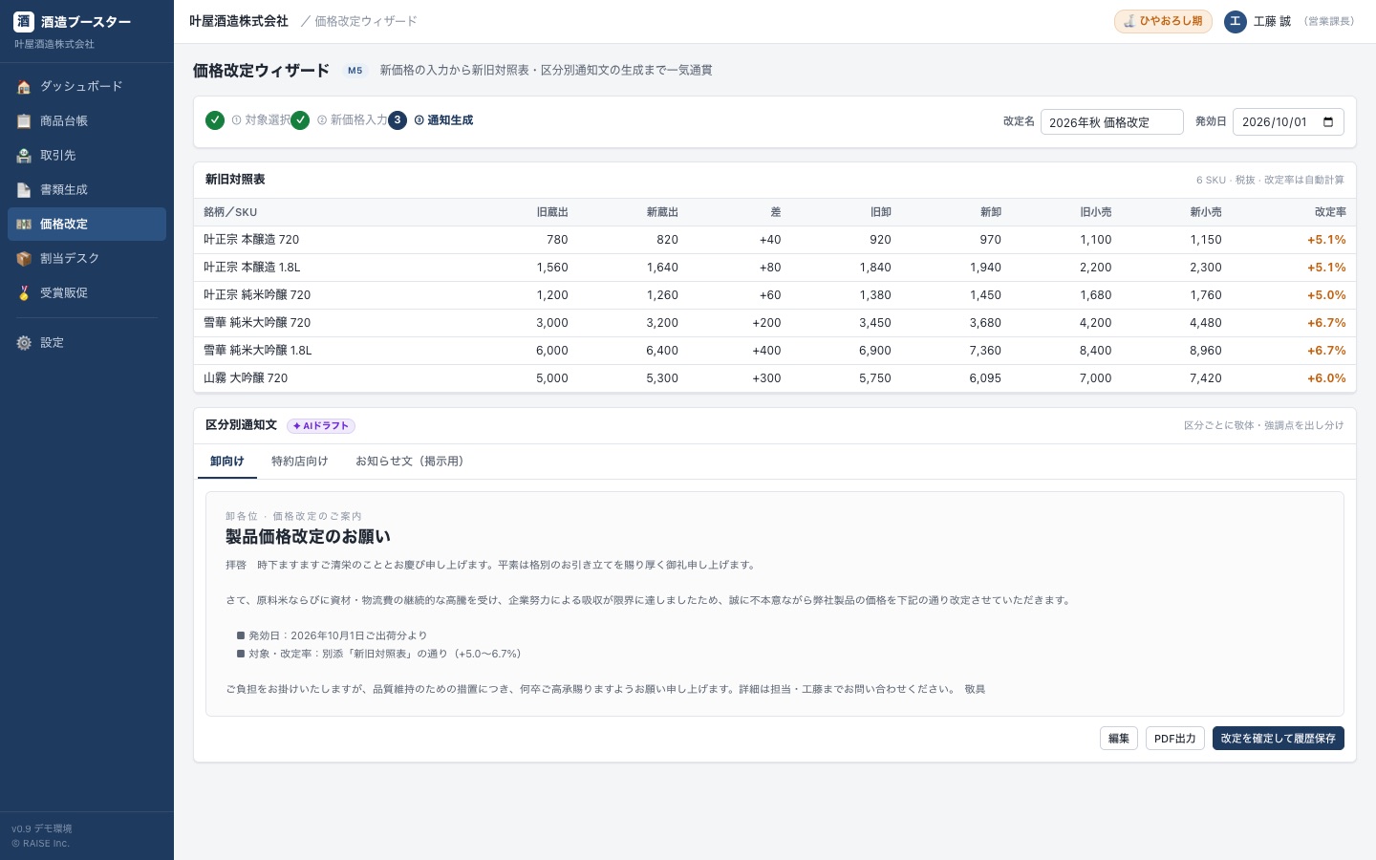
Task: Click the 新蔵出 column header
Action: 662,212
